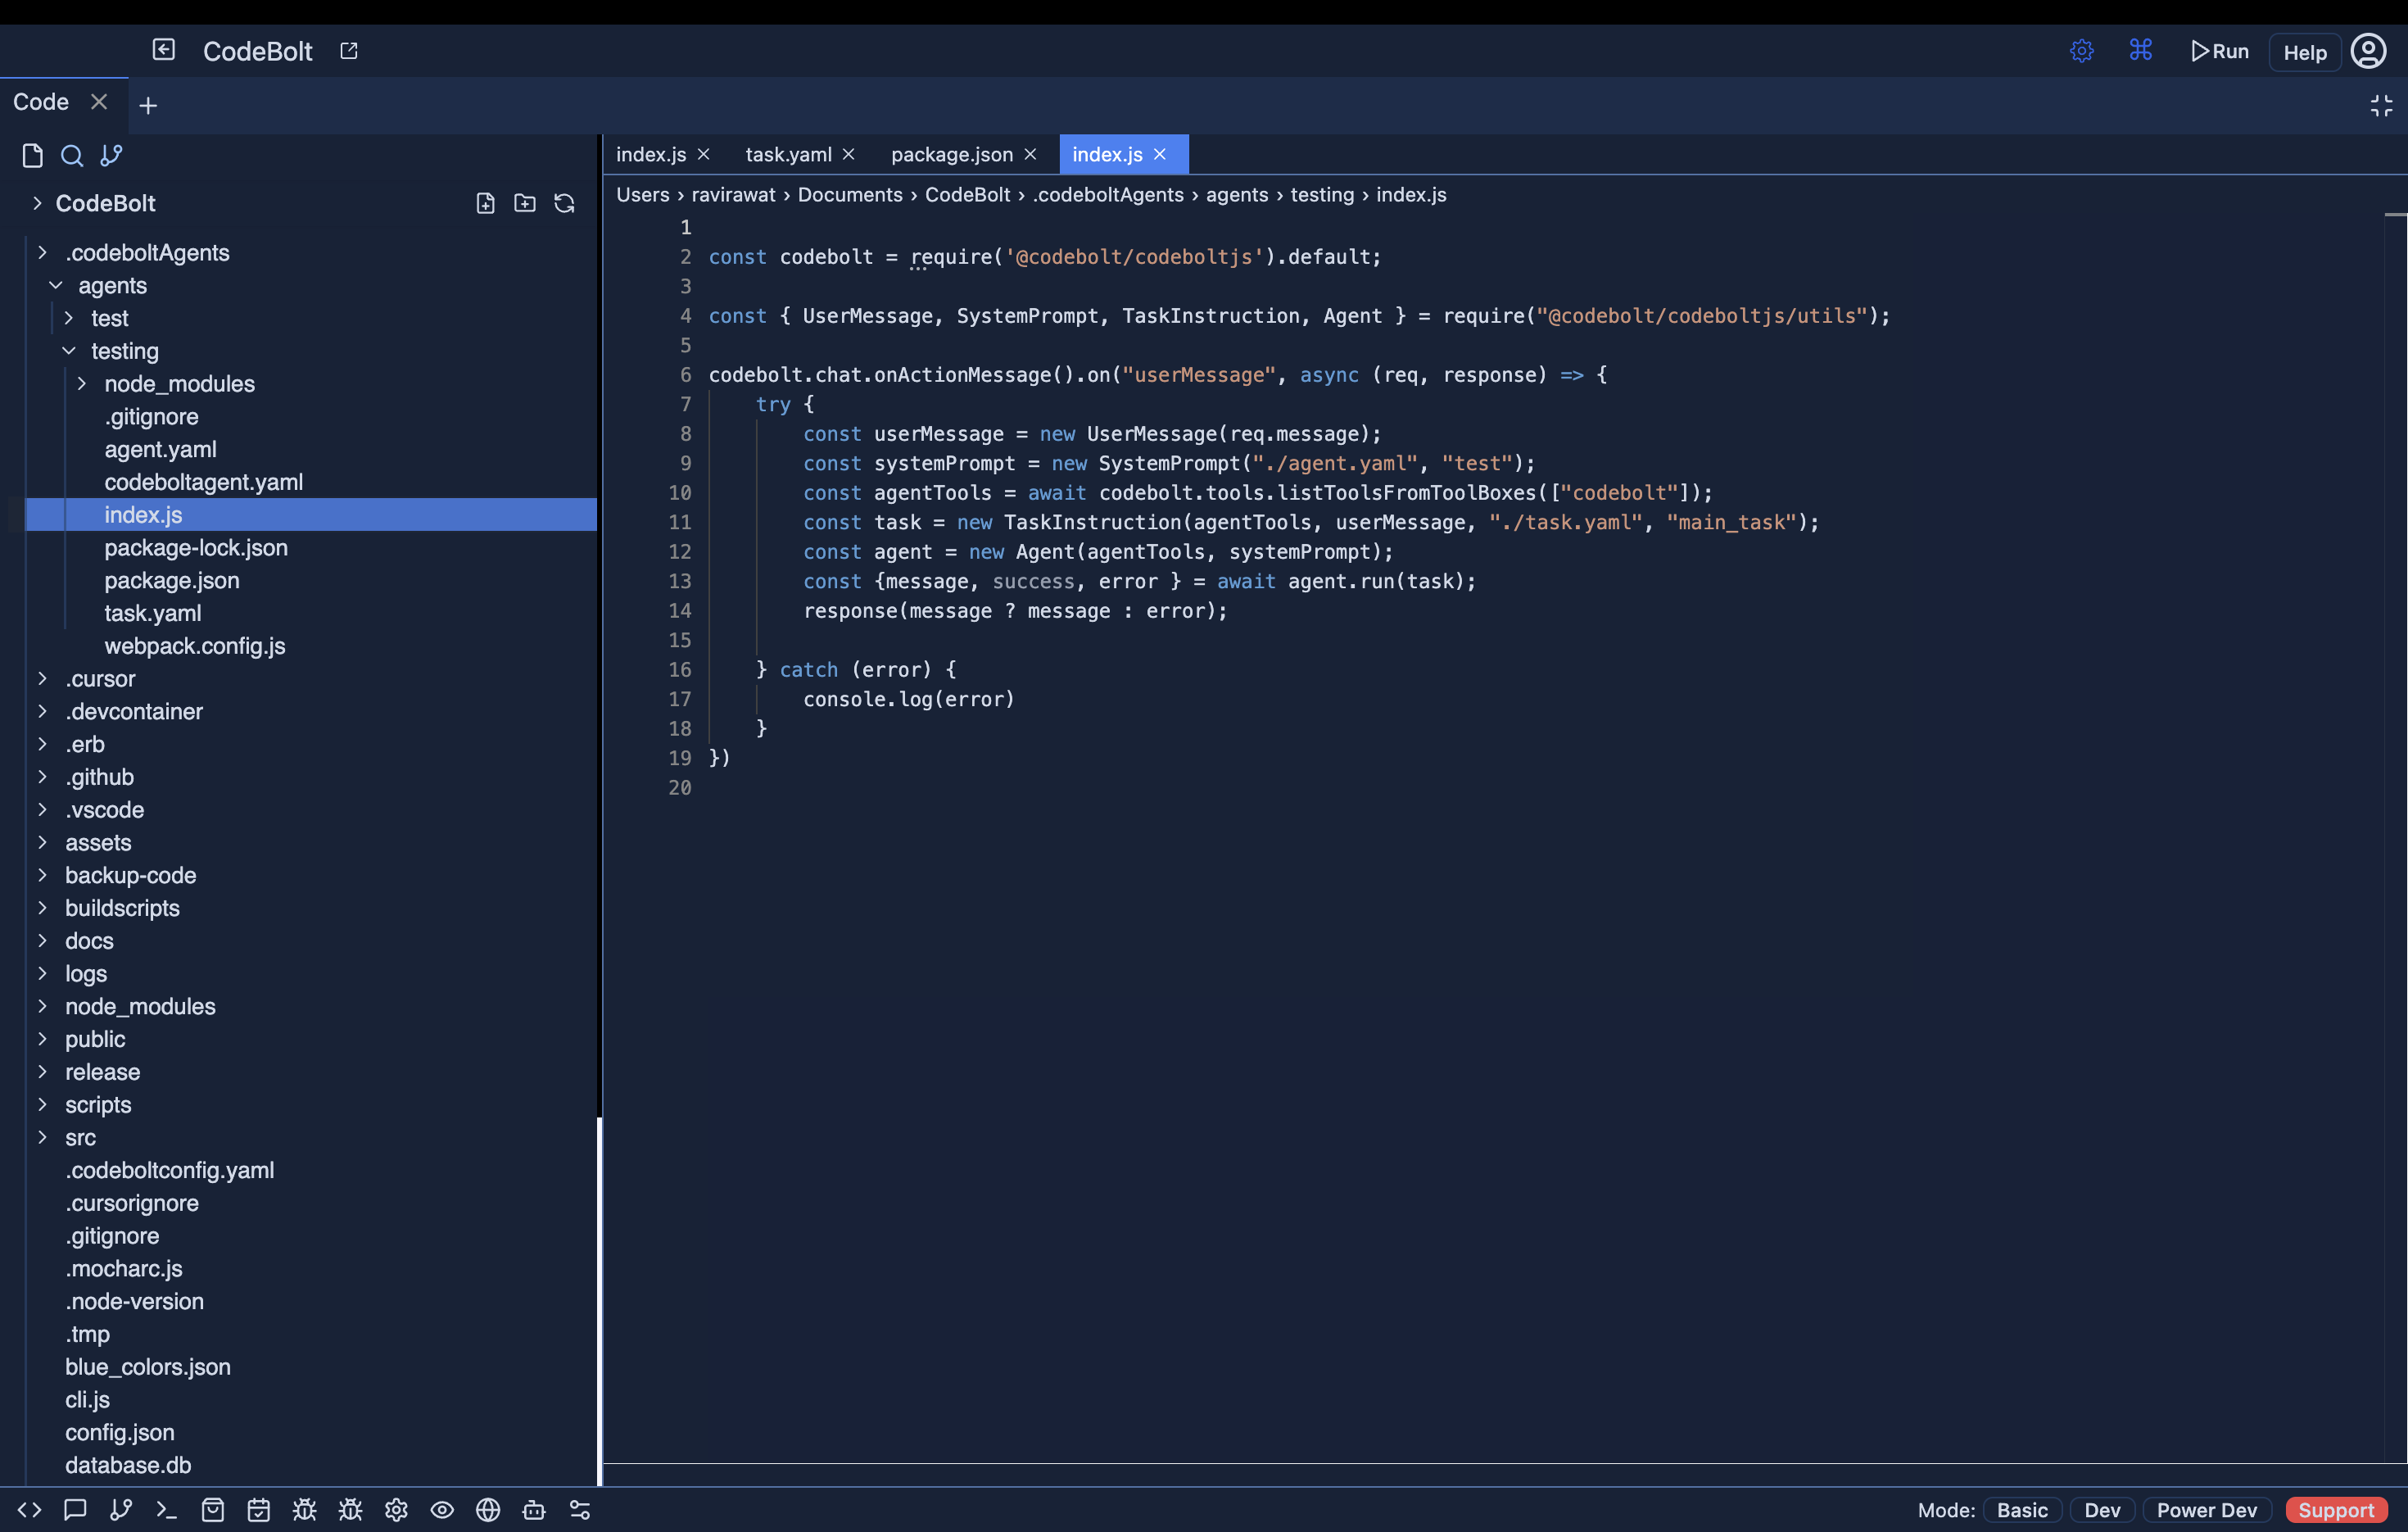
Task: Close the Code panel tab
Action: (99, 102)
